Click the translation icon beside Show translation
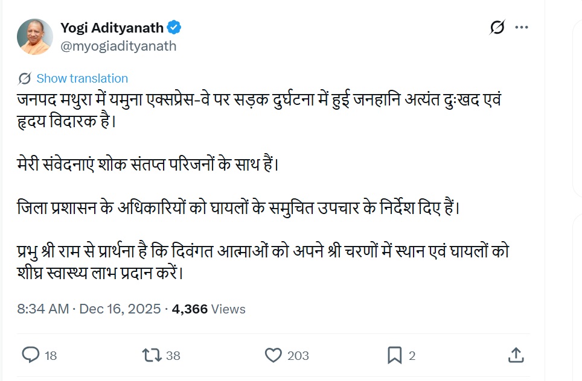Viewport: 582px width, 381px height. 25,78
